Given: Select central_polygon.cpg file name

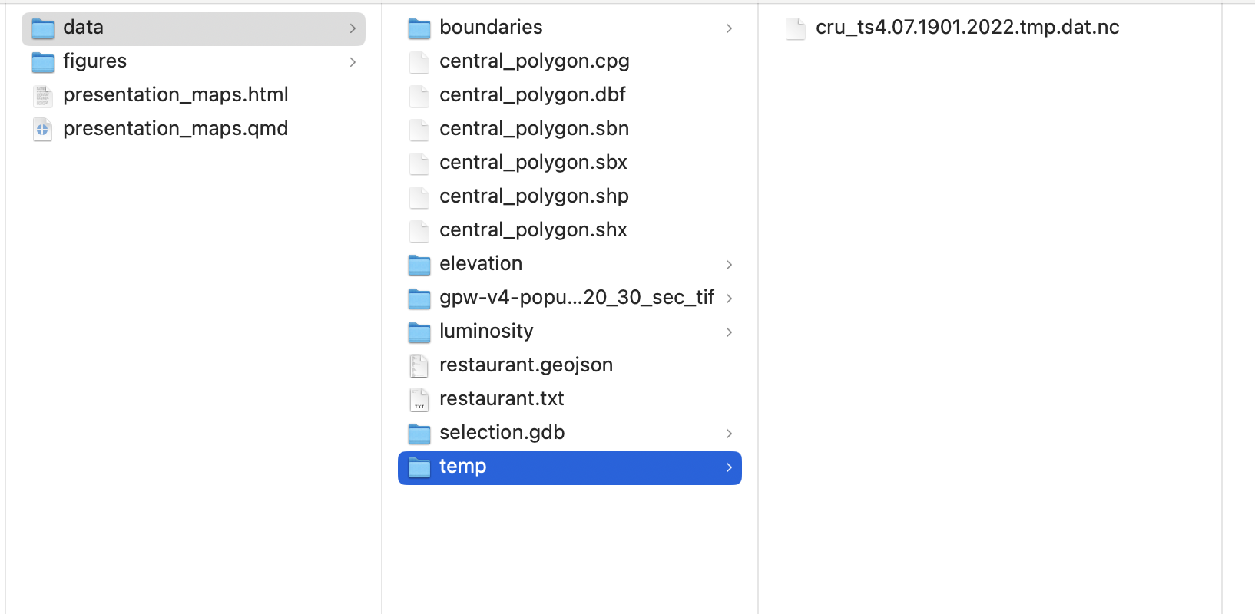Looking at the screenshot, I should [x=534, y=61].
